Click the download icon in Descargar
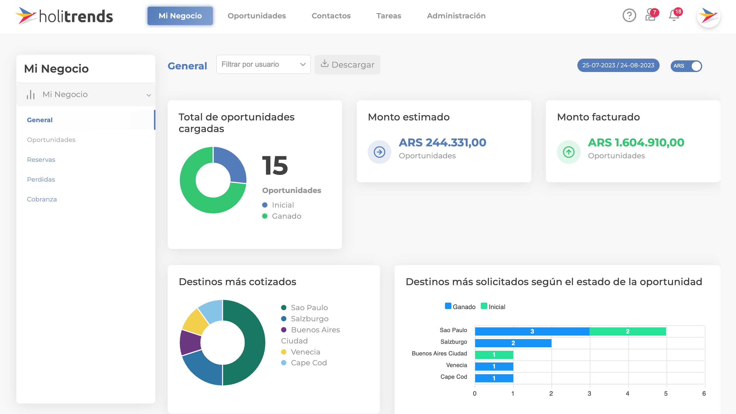This screenshot has width=736, height=414. [325, 64]
